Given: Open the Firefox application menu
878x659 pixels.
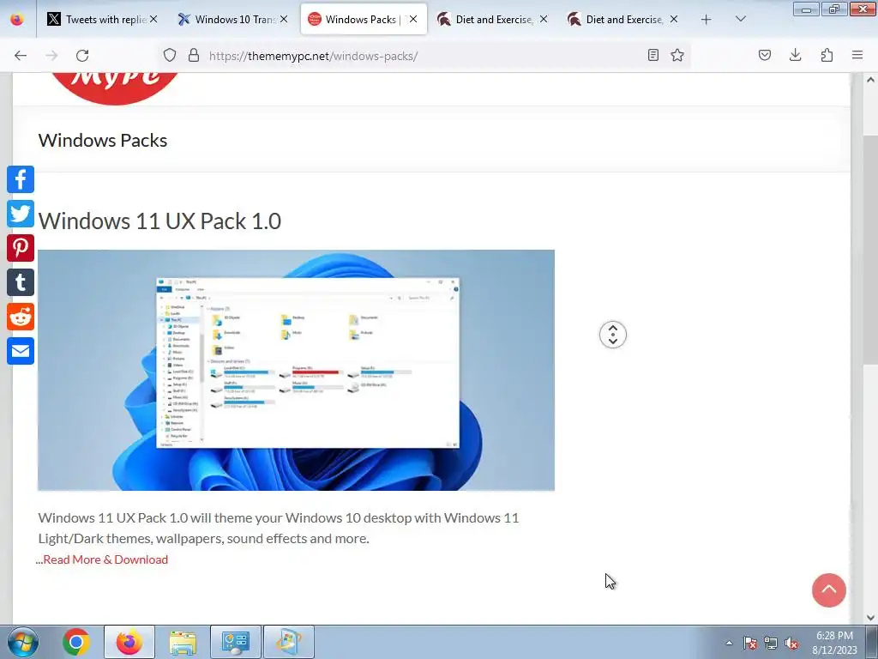Looking at the screenshot, I should click(x=857, y=56).
